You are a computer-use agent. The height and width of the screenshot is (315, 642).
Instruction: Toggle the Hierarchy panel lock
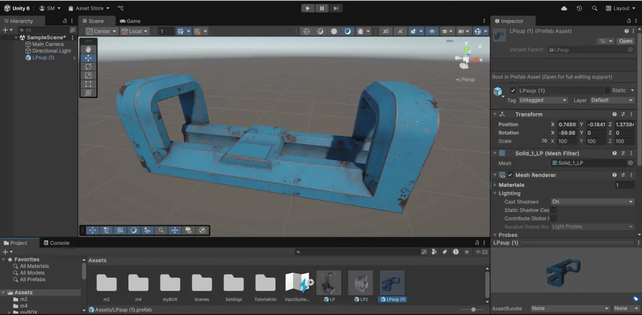tap(65, 21)
